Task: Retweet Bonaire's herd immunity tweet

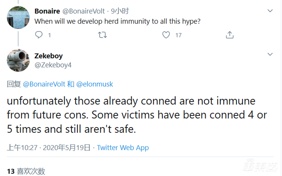Action: click(102, 35)
